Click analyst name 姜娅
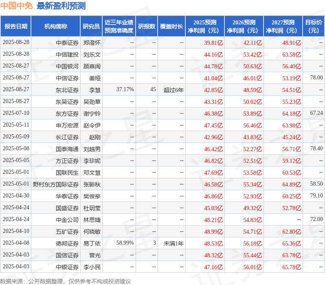Screen dimensions: 325x285 point(95,78)
